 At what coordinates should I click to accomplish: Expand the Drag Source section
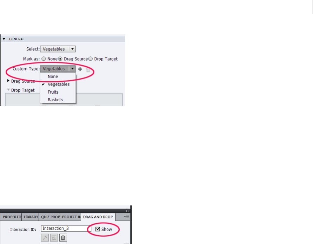tap(8, 81)
